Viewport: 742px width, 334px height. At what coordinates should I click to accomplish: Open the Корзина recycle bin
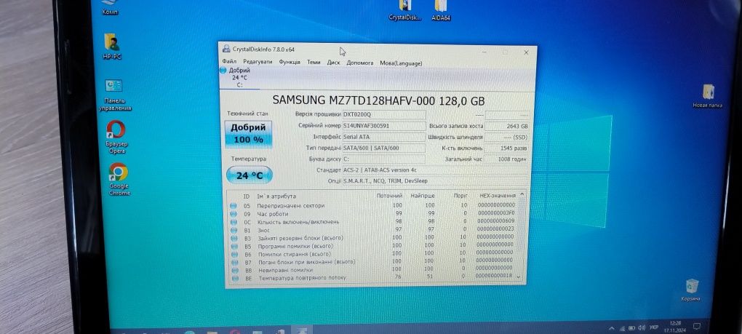coord(691,290)
